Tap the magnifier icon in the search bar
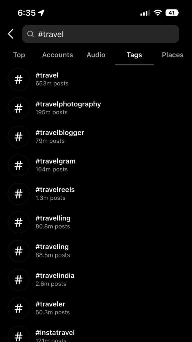 (x=30, y=34)
